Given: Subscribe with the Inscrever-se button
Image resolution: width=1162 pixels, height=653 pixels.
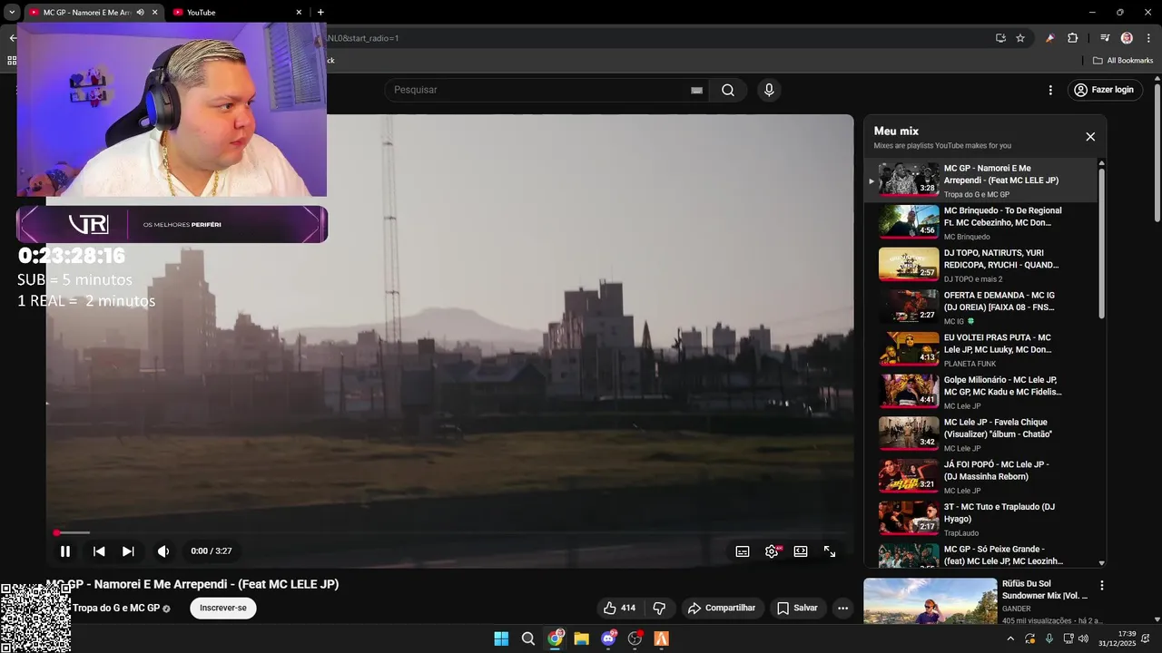Looking at the screenshot, I should 223,609.
